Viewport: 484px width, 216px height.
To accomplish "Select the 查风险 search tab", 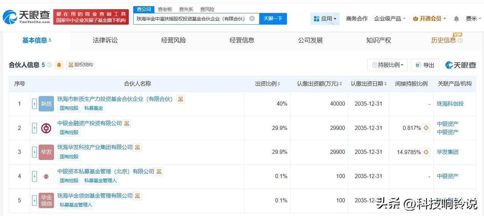I will (207, 9).
